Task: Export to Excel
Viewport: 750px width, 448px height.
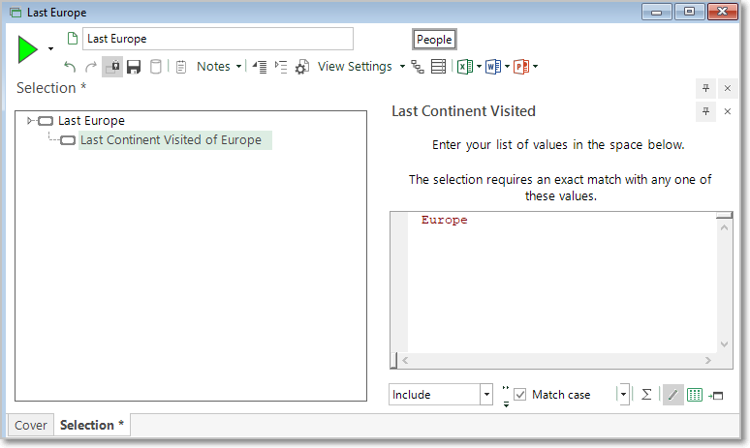Action: 465,67
